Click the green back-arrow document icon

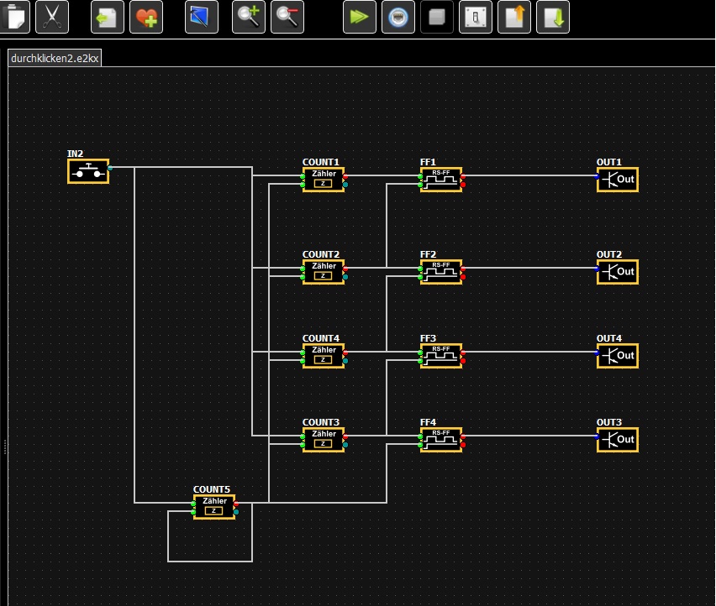coord(107,16)
